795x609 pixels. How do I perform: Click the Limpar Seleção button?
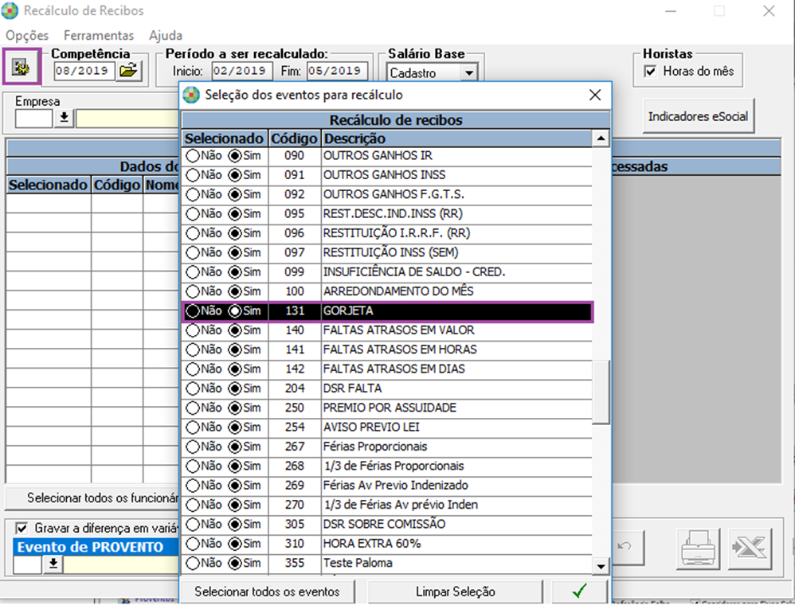click(456, 591)
